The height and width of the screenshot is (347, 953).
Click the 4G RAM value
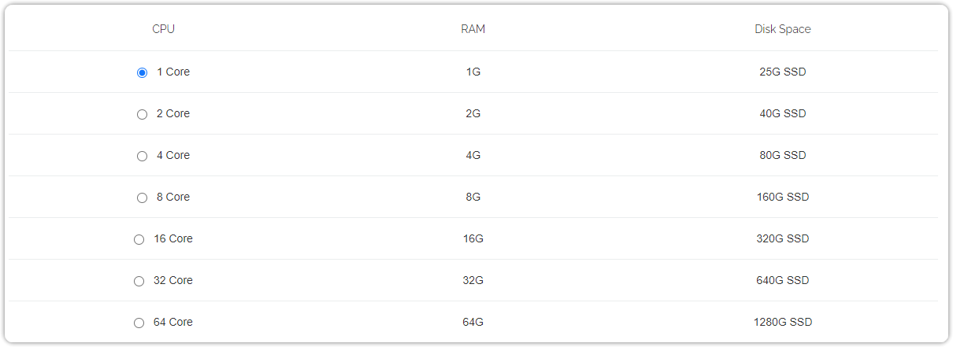coord(473,155)
